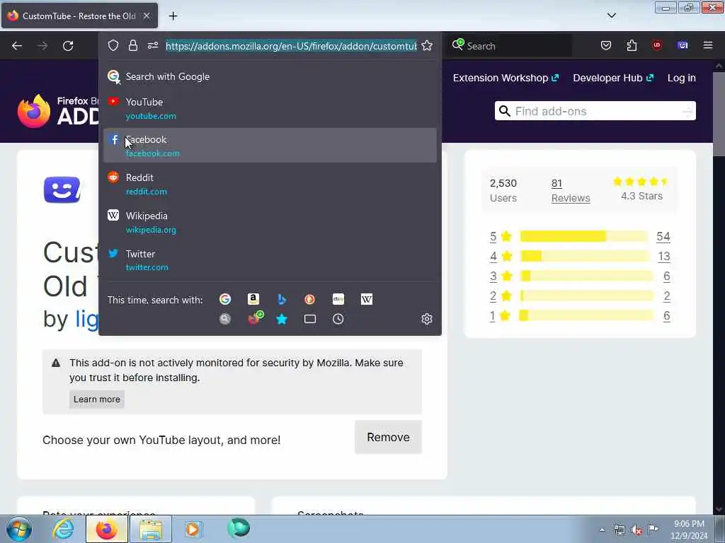Viewport: 725px width, 543px height.
Task: Bookmark this page with the star icon
Action: click(427, 46)
